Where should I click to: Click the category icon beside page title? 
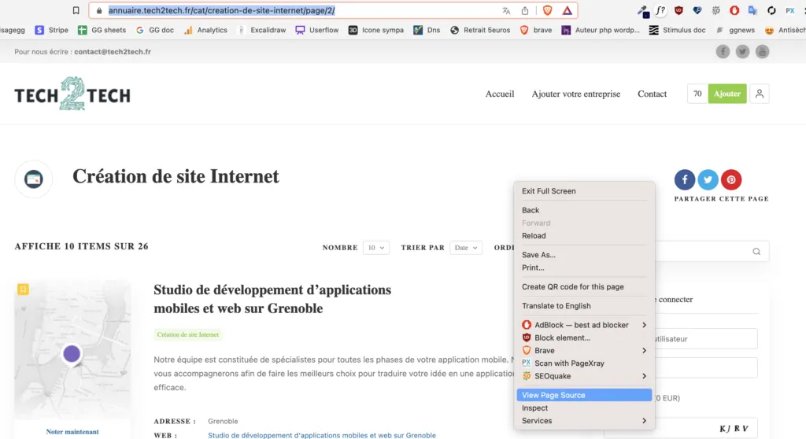point(33,179)
